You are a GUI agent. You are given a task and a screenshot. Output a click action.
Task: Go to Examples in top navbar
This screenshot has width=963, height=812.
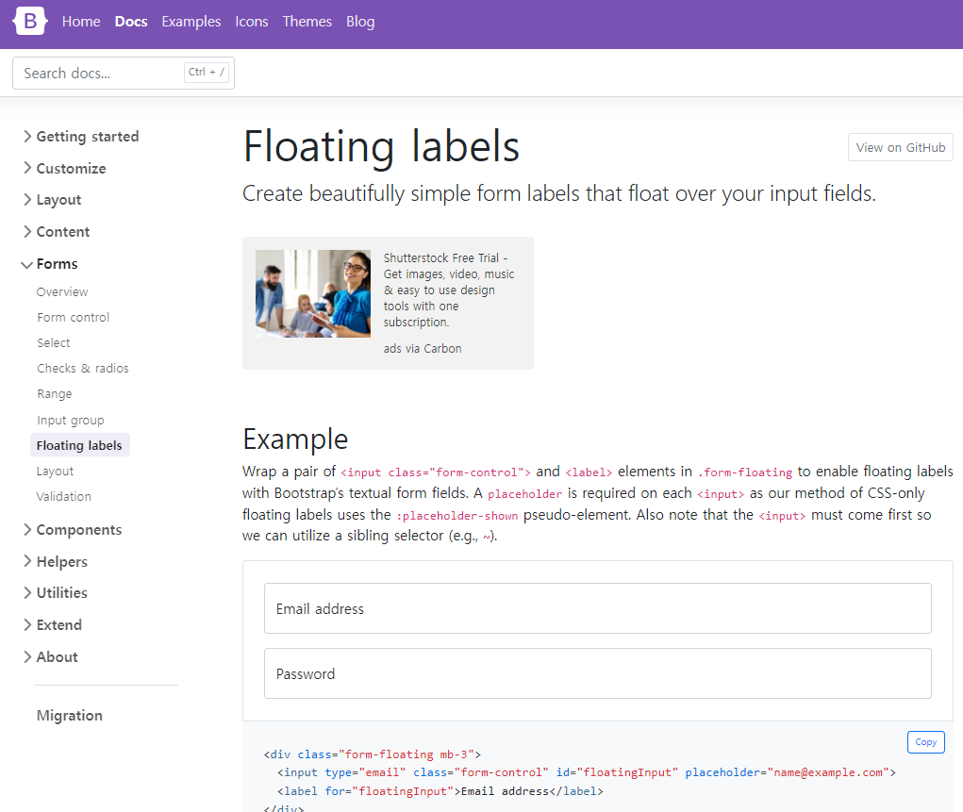[191, 22]
